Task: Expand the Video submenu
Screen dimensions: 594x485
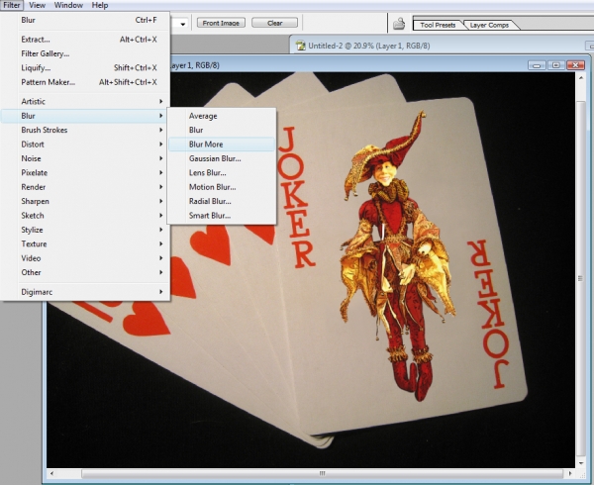Action: pyautogui.click(x=85, y=258)
